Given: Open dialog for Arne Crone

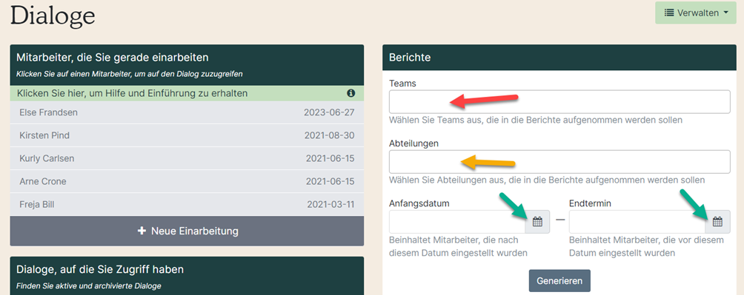Looking at the screenshot, I should tap(187, 181).
